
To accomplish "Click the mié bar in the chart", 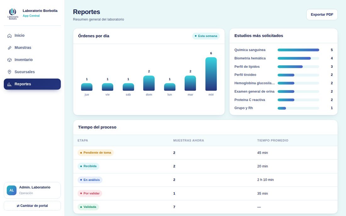I will [x=211, y=74].
